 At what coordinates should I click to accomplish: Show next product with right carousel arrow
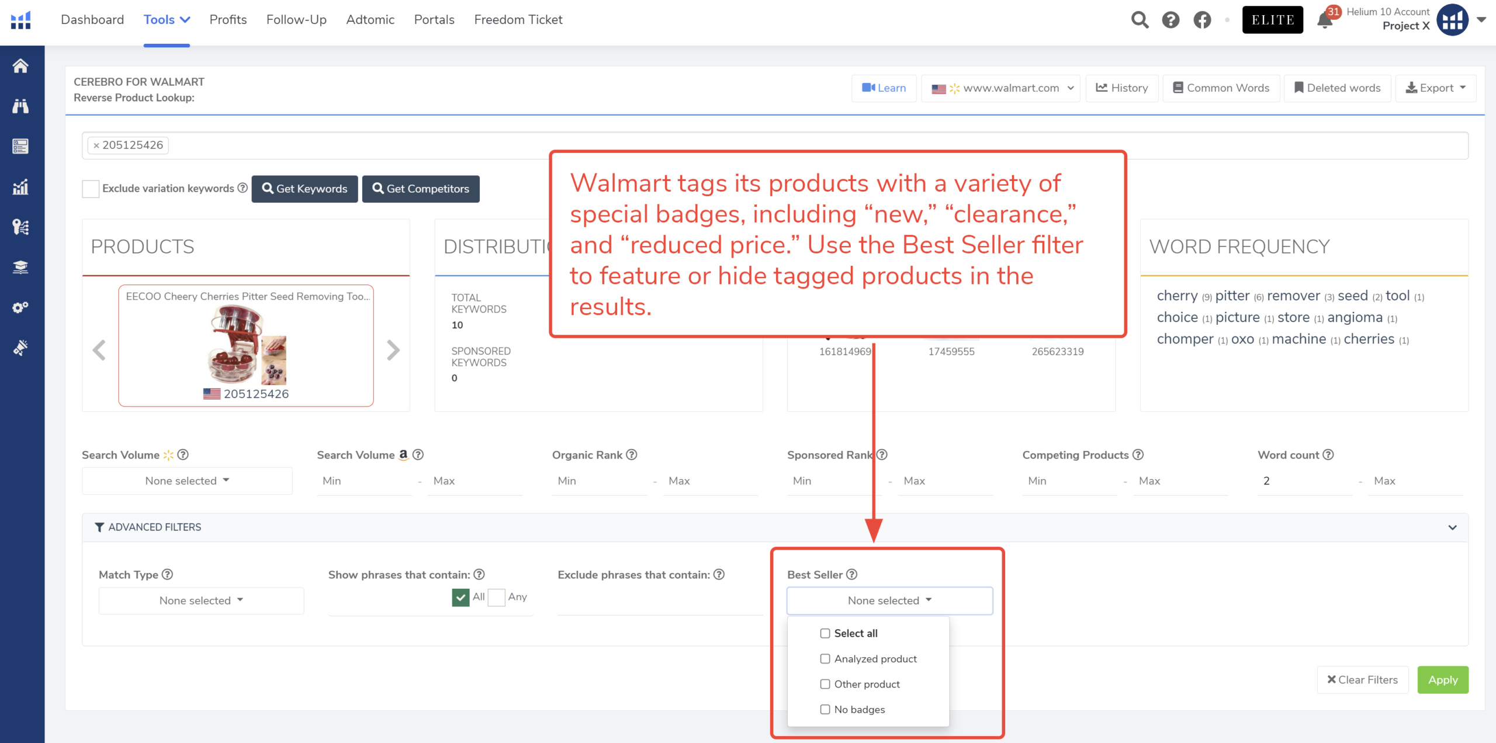coord(393,350)
